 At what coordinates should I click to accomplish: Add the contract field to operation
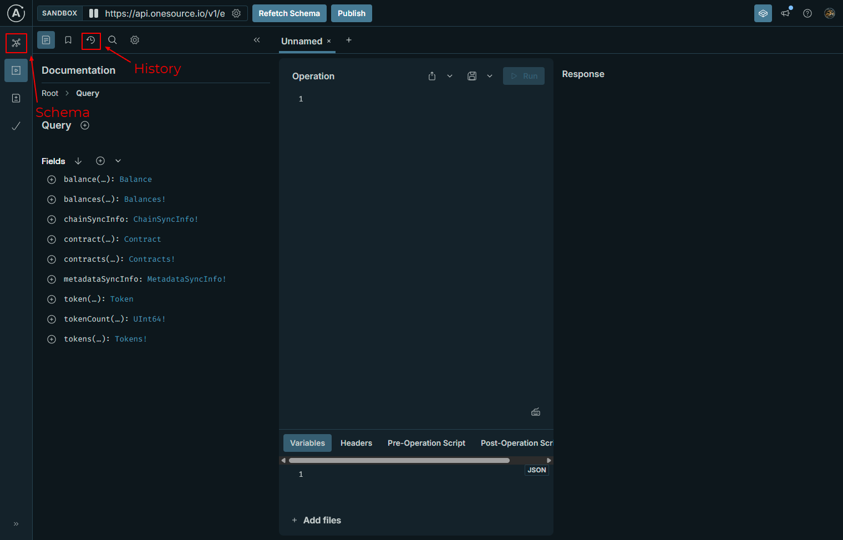pyautogui.click(x=52, y=240)
